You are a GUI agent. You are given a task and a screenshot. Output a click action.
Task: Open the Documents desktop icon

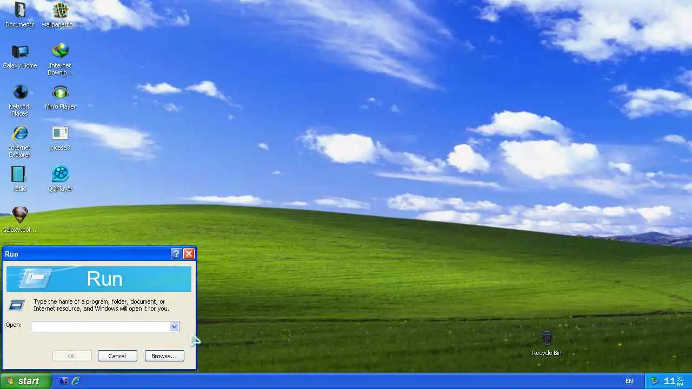[19, 14]
